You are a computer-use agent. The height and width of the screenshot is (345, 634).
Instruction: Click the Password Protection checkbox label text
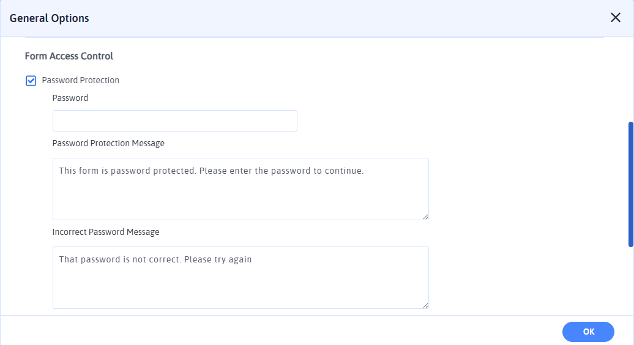pos(80,80)
